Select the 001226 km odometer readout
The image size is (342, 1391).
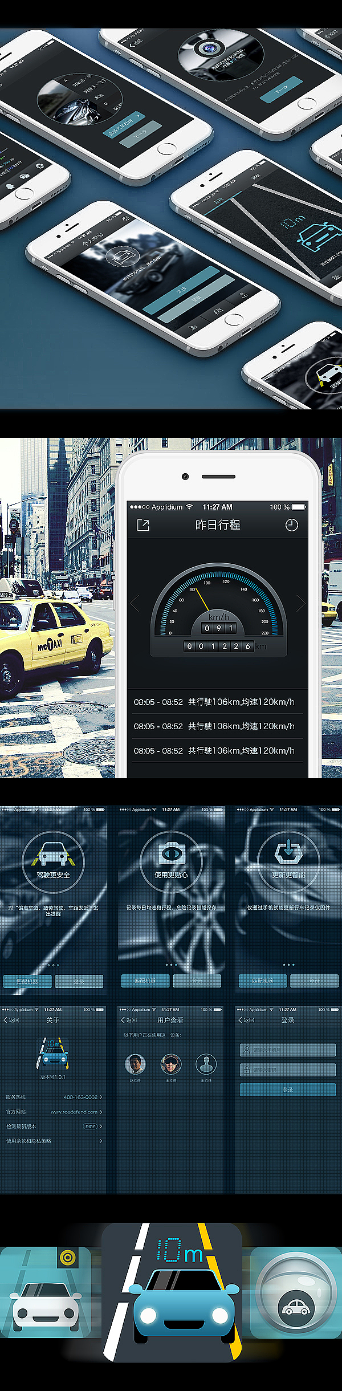click(219, 646)
